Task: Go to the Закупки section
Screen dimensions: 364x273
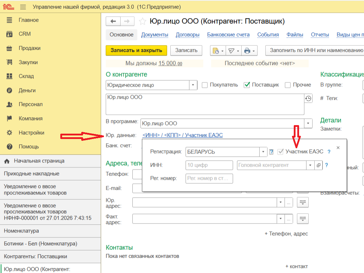Action: tap(28, 62)
